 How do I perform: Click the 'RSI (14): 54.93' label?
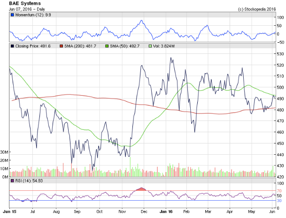click(29, 181)
